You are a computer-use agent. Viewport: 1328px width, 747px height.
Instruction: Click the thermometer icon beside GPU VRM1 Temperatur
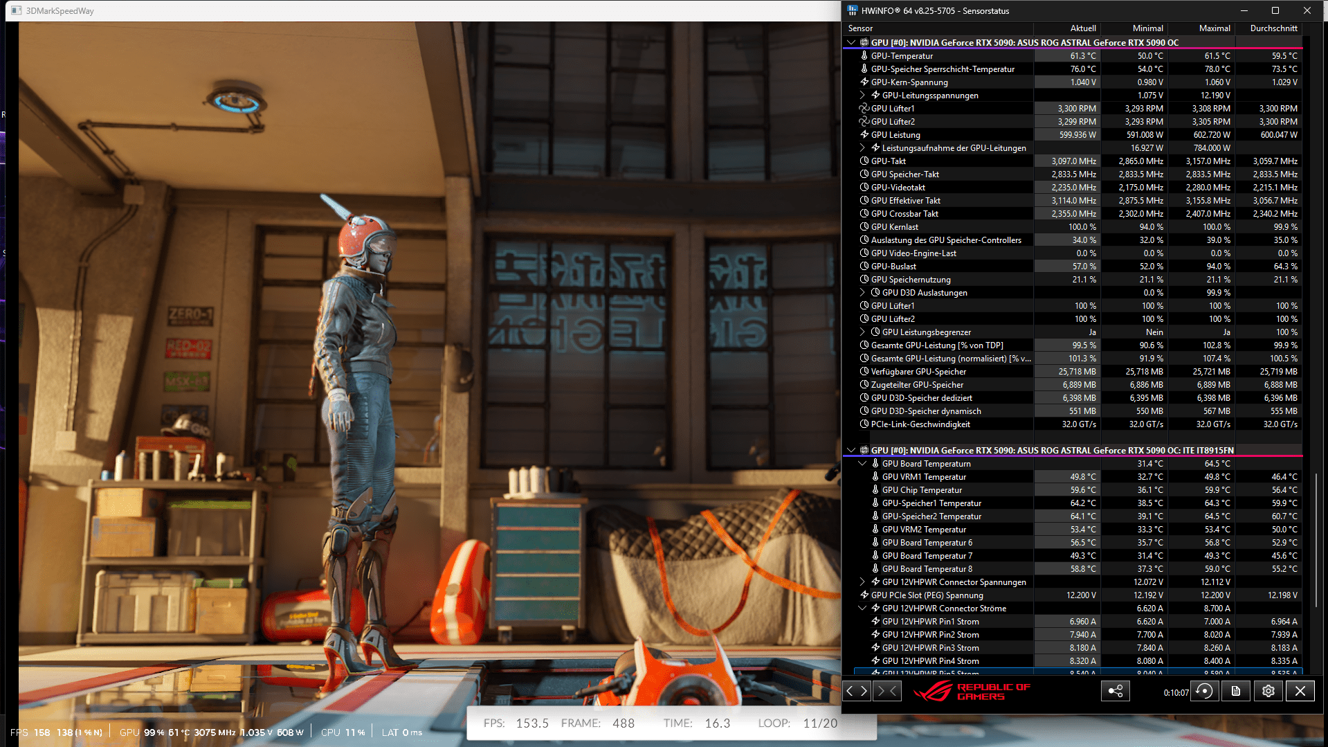pos(875,476)
